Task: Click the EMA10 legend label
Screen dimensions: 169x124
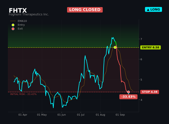Action: coord(22,21)
